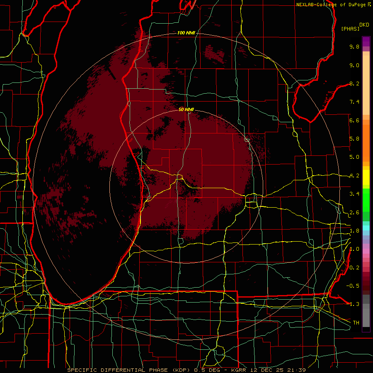Click the TH threshold label on the scale
This screenshot has height=373, width=373.
(x=356, y=323)
